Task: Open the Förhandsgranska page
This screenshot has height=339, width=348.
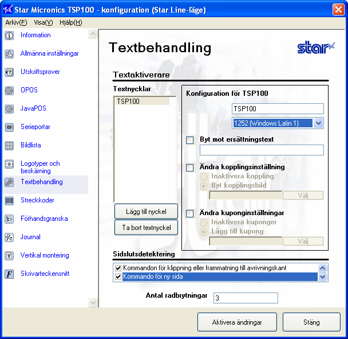Action: (x=44, y=219)
